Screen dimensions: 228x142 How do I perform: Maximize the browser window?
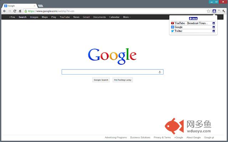coord(216,2)
